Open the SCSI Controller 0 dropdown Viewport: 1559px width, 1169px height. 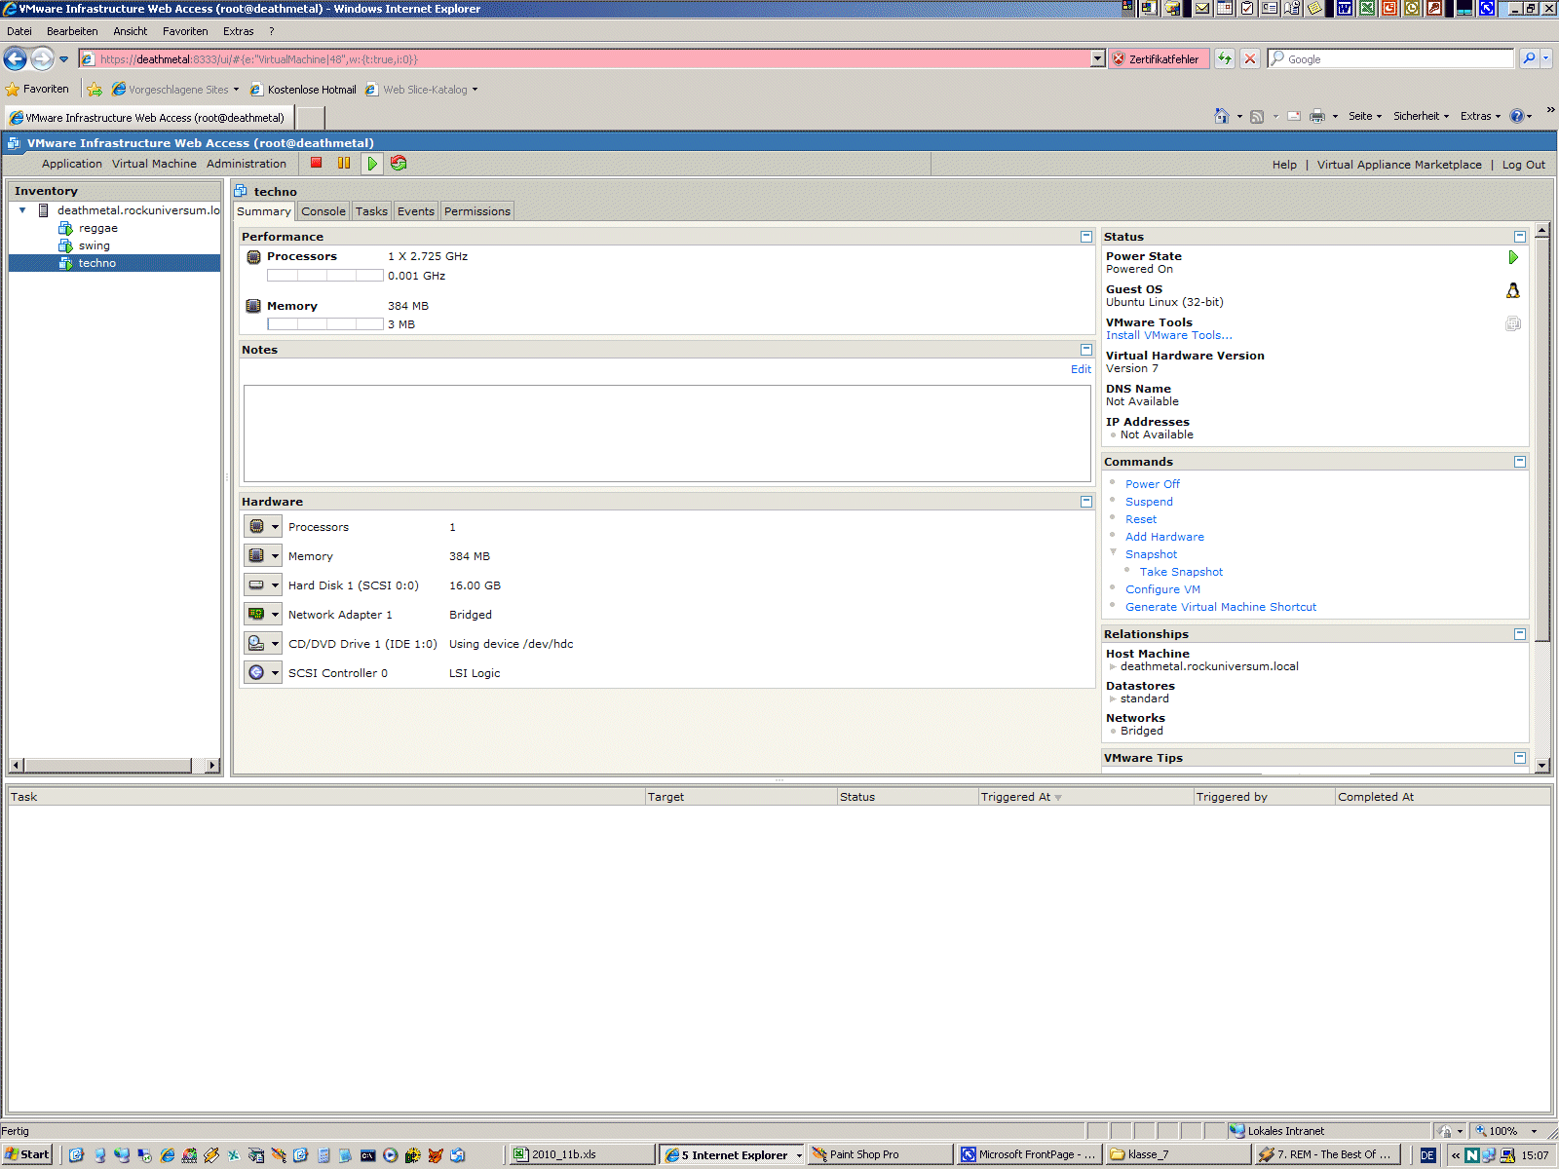(x=262, y=673)
